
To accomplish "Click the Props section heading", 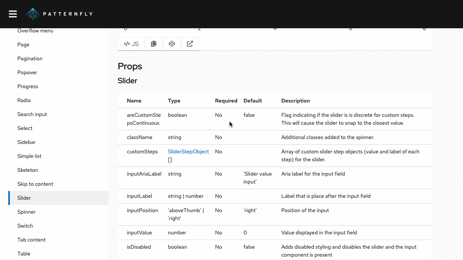I will pyautogui.click(x=130, y=66).
